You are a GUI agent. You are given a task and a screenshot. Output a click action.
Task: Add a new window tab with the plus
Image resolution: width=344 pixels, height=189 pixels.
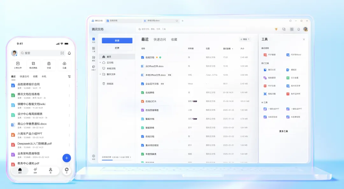183,21
